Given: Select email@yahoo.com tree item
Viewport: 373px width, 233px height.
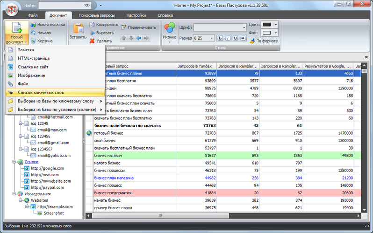Looking at the screenshot, I should pos(54,156).
